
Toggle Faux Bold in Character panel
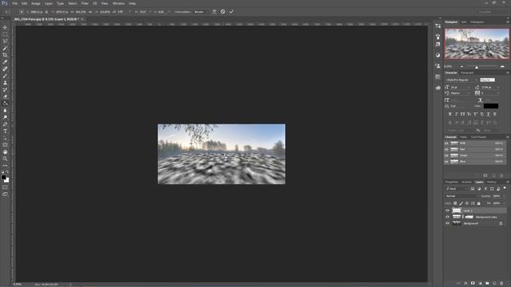pos(450,114)
